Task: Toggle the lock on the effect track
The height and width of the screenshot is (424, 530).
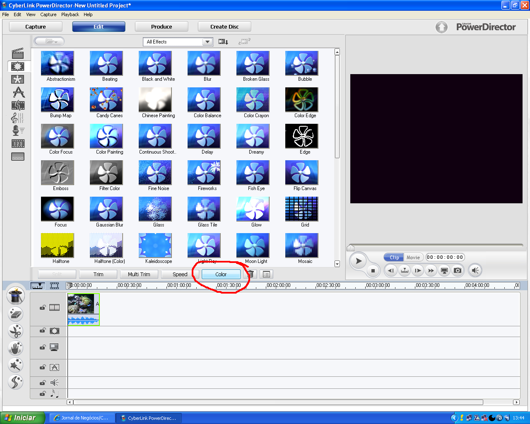Action: [43, 331]
